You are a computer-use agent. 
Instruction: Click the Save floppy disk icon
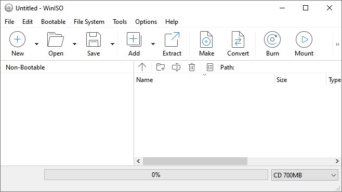point(94,39)
